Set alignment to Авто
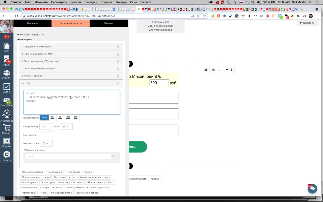The width and height of the screenshot is (323, 202). [44, 117]
